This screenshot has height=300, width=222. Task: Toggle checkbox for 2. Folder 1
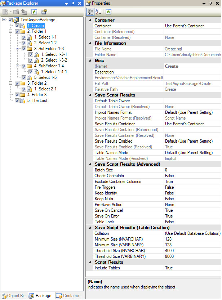(x=17, y=31)
